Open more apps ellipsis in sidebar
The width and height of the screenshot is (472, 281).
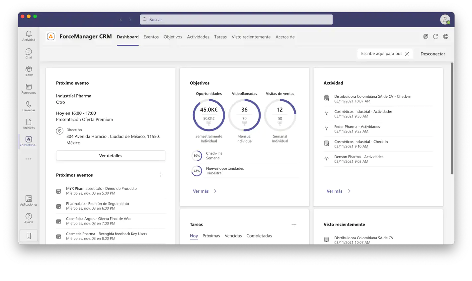click(x=29, y=159)
